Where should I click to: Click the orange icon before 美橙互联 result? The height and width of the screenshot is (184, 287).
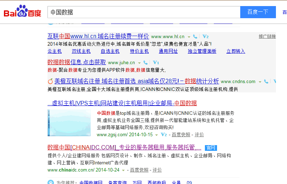50,81
